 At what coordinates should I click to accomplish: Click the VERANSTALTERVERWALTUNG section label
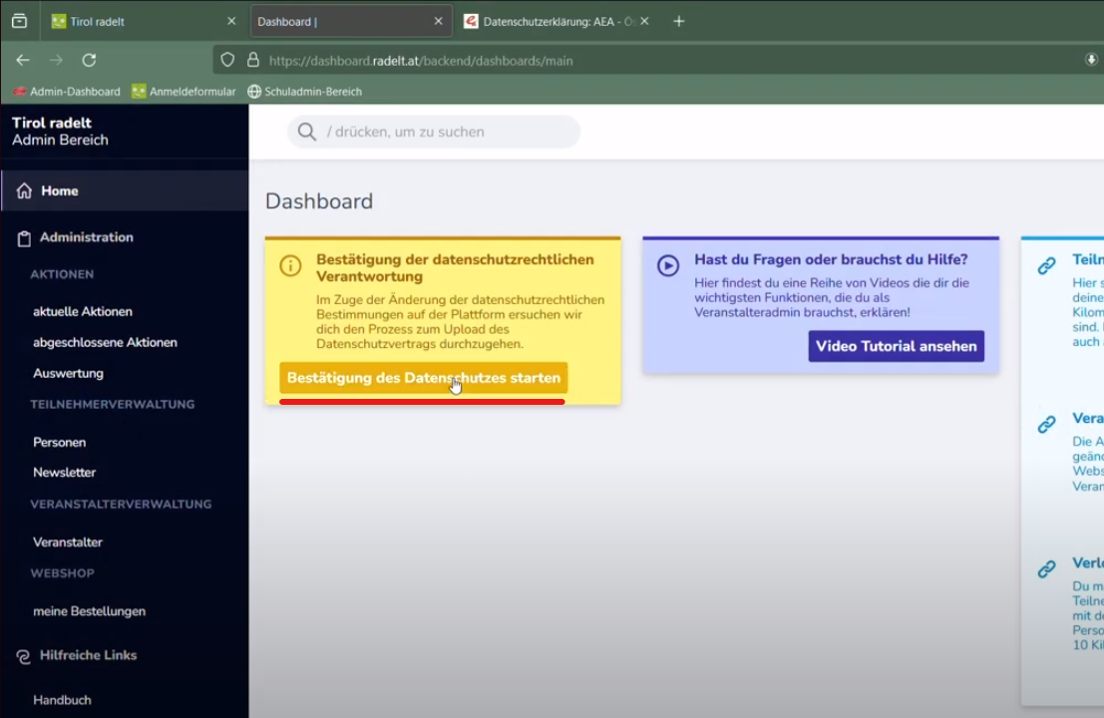pos(121,504)
